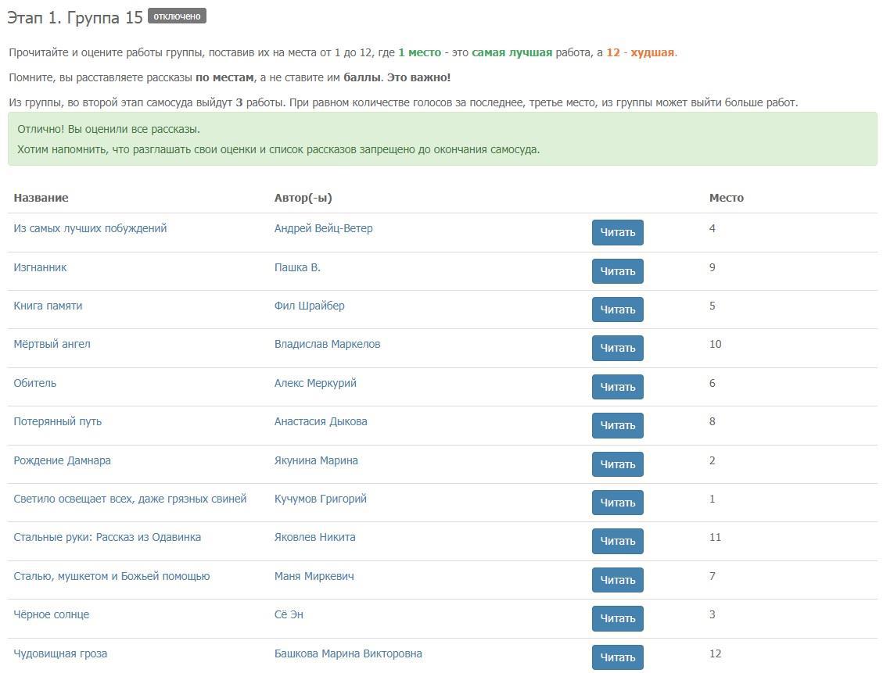Read the story 'Потерянный путь' via Читать

[x=617, y=426]
